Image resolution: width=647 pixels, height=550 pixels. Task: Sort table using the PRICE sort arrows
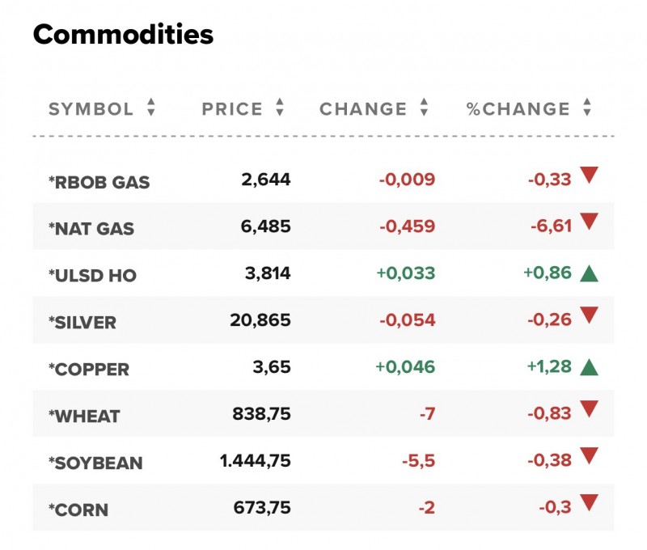tap(280, 108)
